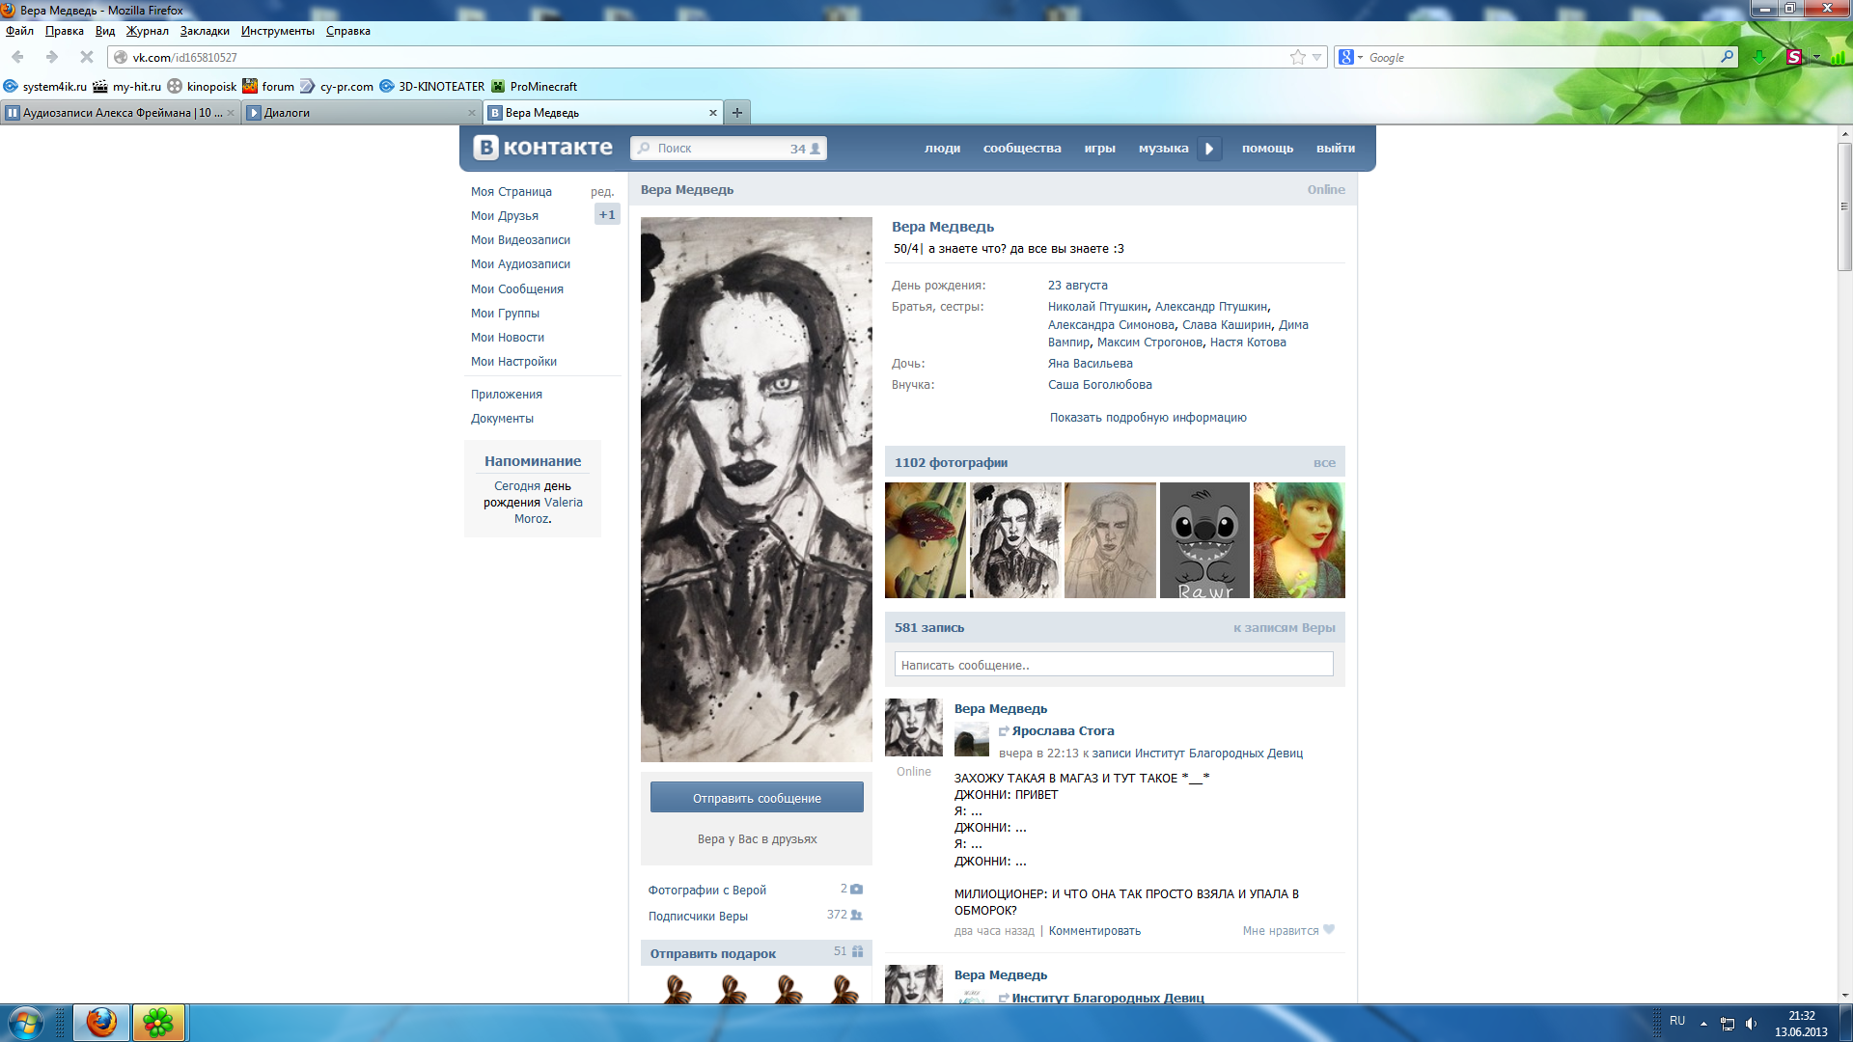Open Мои Друзья in sidebar
The width and height of the screenshot is (1853, 1042).
click(505, 216)
